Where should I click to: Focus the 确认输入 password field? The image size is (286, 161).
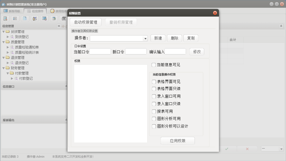coord(175,51)
